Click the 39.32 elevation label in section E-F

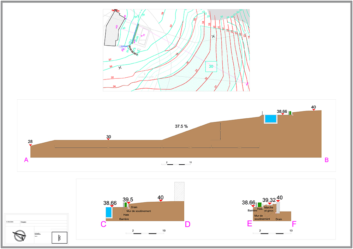269,200
